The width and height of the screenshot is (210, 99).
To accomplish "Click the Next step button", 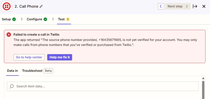I will 178,6.
